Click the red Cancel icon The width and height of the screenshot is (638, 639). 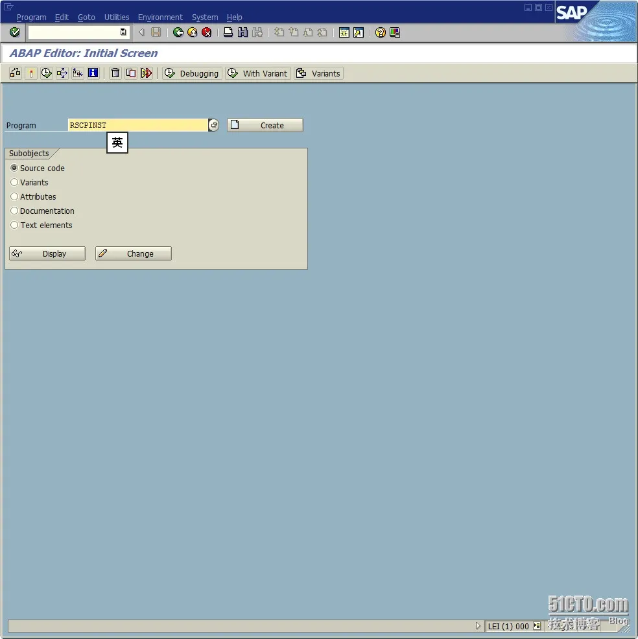207,32
